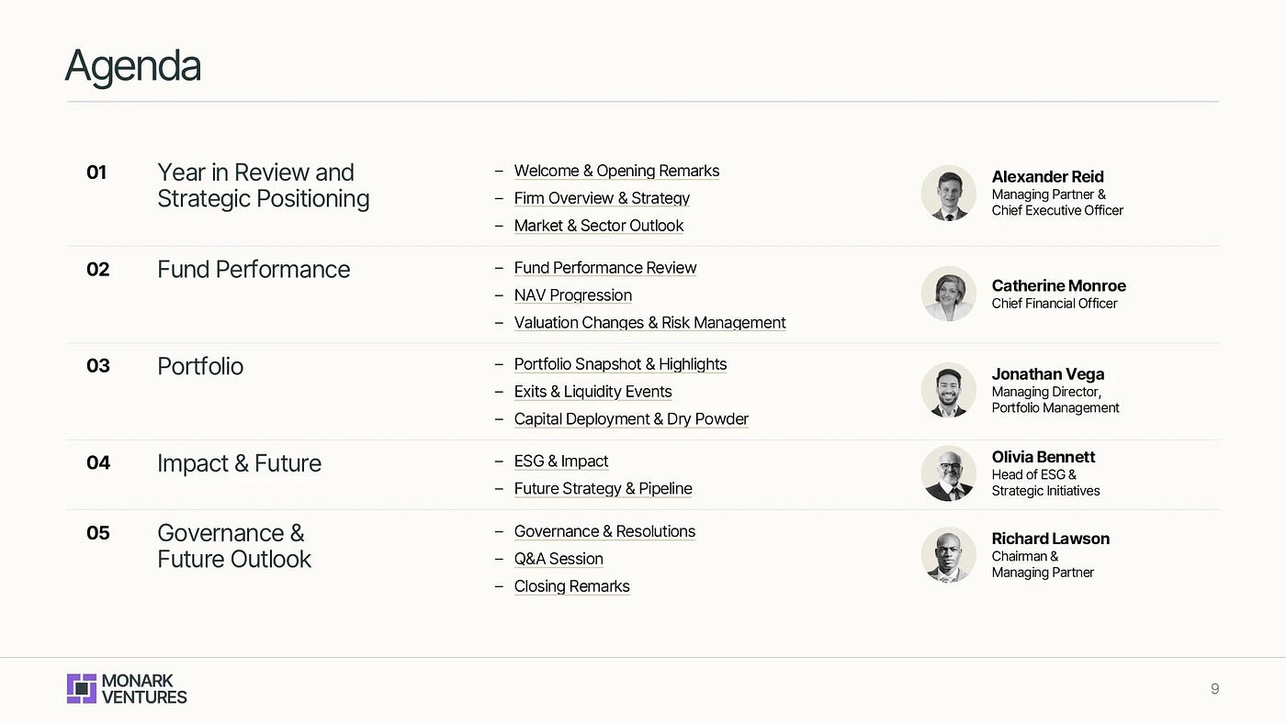Jump to Closing Remarks

point(571,586)
